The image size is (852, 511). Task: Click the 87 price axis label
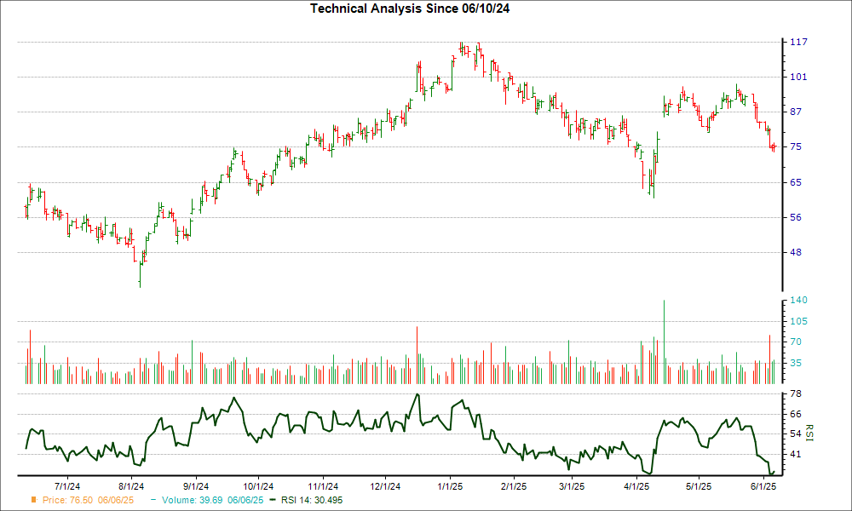[796, 112]
